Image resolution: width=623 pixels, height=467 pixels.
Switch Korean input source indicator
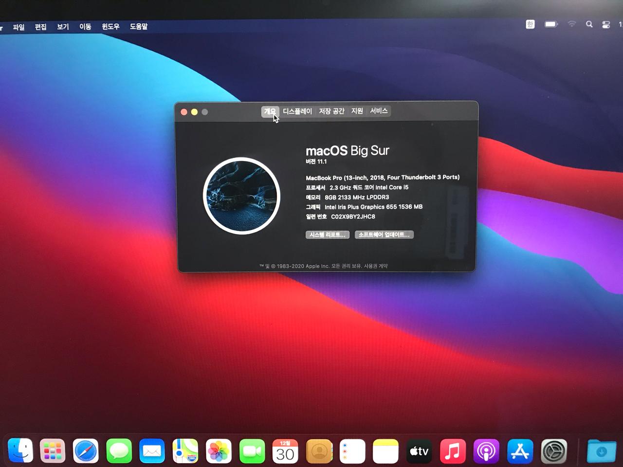(x=530, y=24)
